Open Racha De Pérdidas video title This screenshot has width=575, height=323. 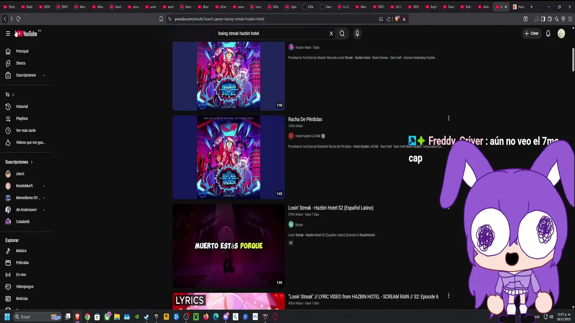pos(305,119)
